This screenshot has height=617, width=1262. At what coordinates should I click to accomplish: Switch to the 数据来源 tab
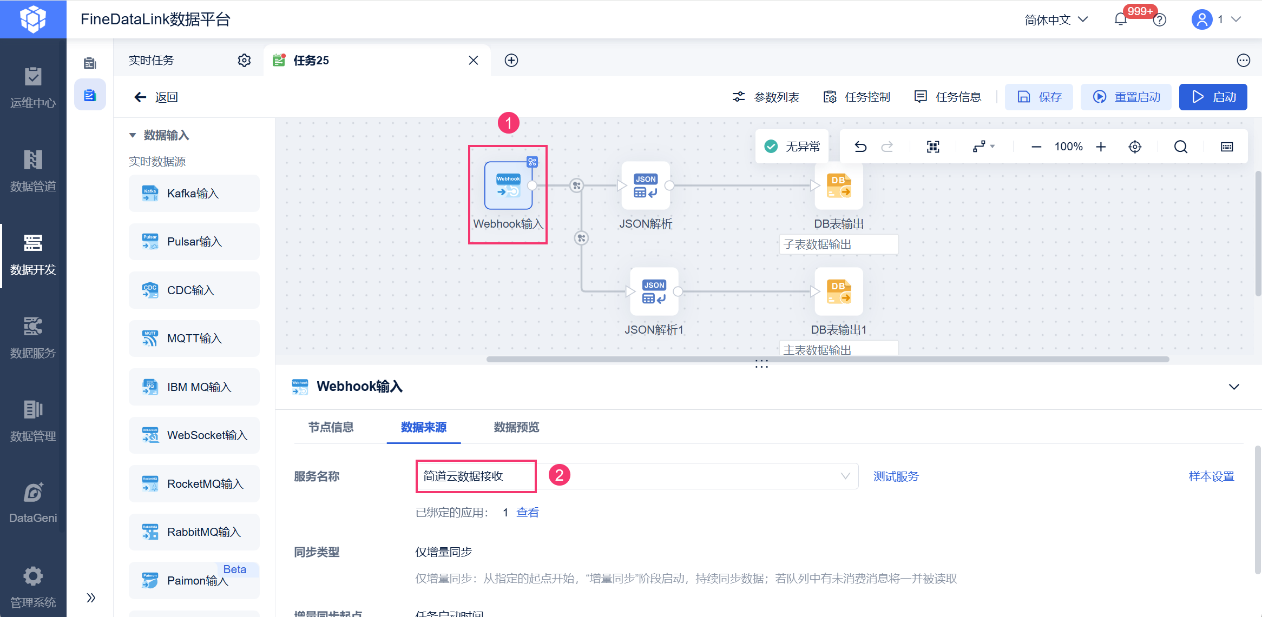click(424, 427)
